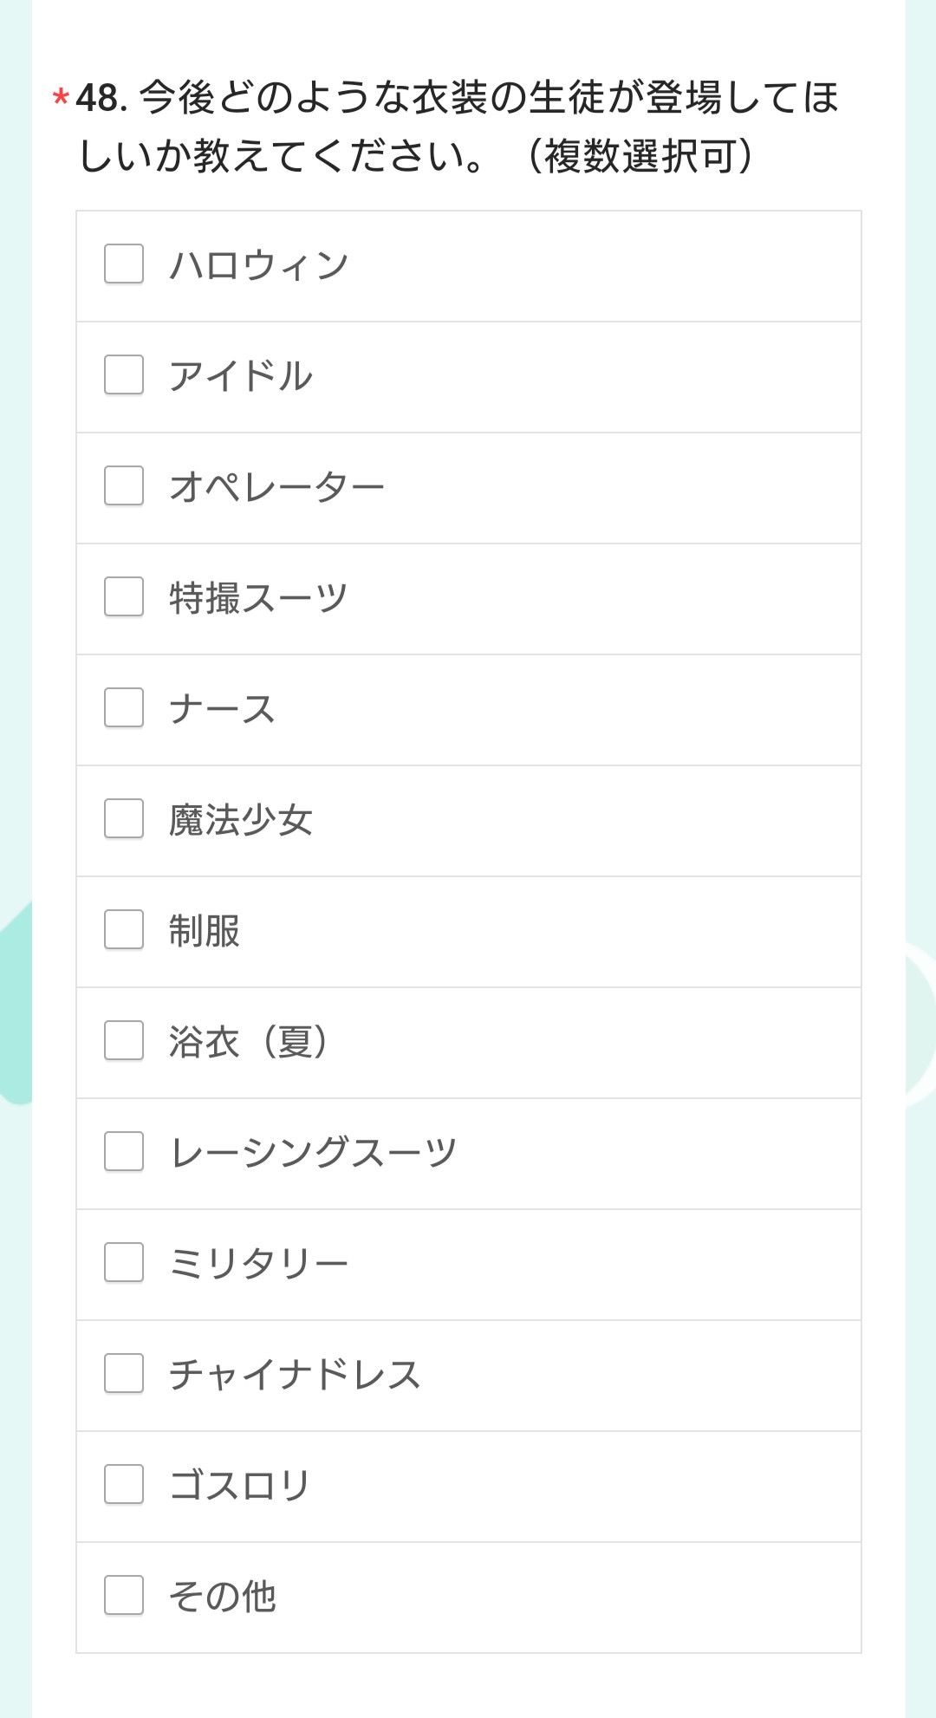Tap the ミリタリー label text
The height and width of the screenshot is (1718, 936).
click(258, 1264)
